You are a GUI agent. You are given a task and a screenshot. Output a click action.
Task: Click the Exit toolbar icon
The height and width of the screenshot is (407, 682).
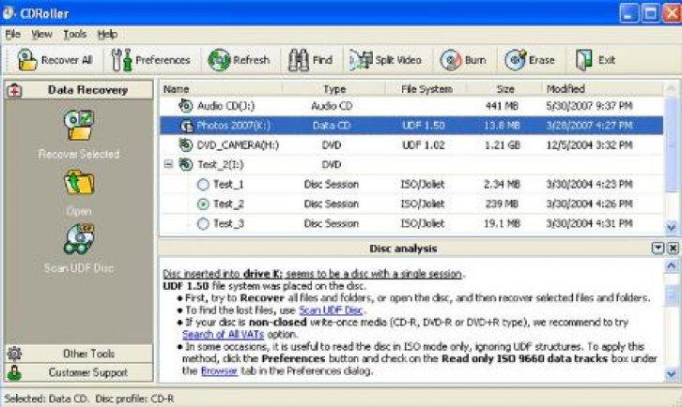pyautogui.click(x=583, y=59)
